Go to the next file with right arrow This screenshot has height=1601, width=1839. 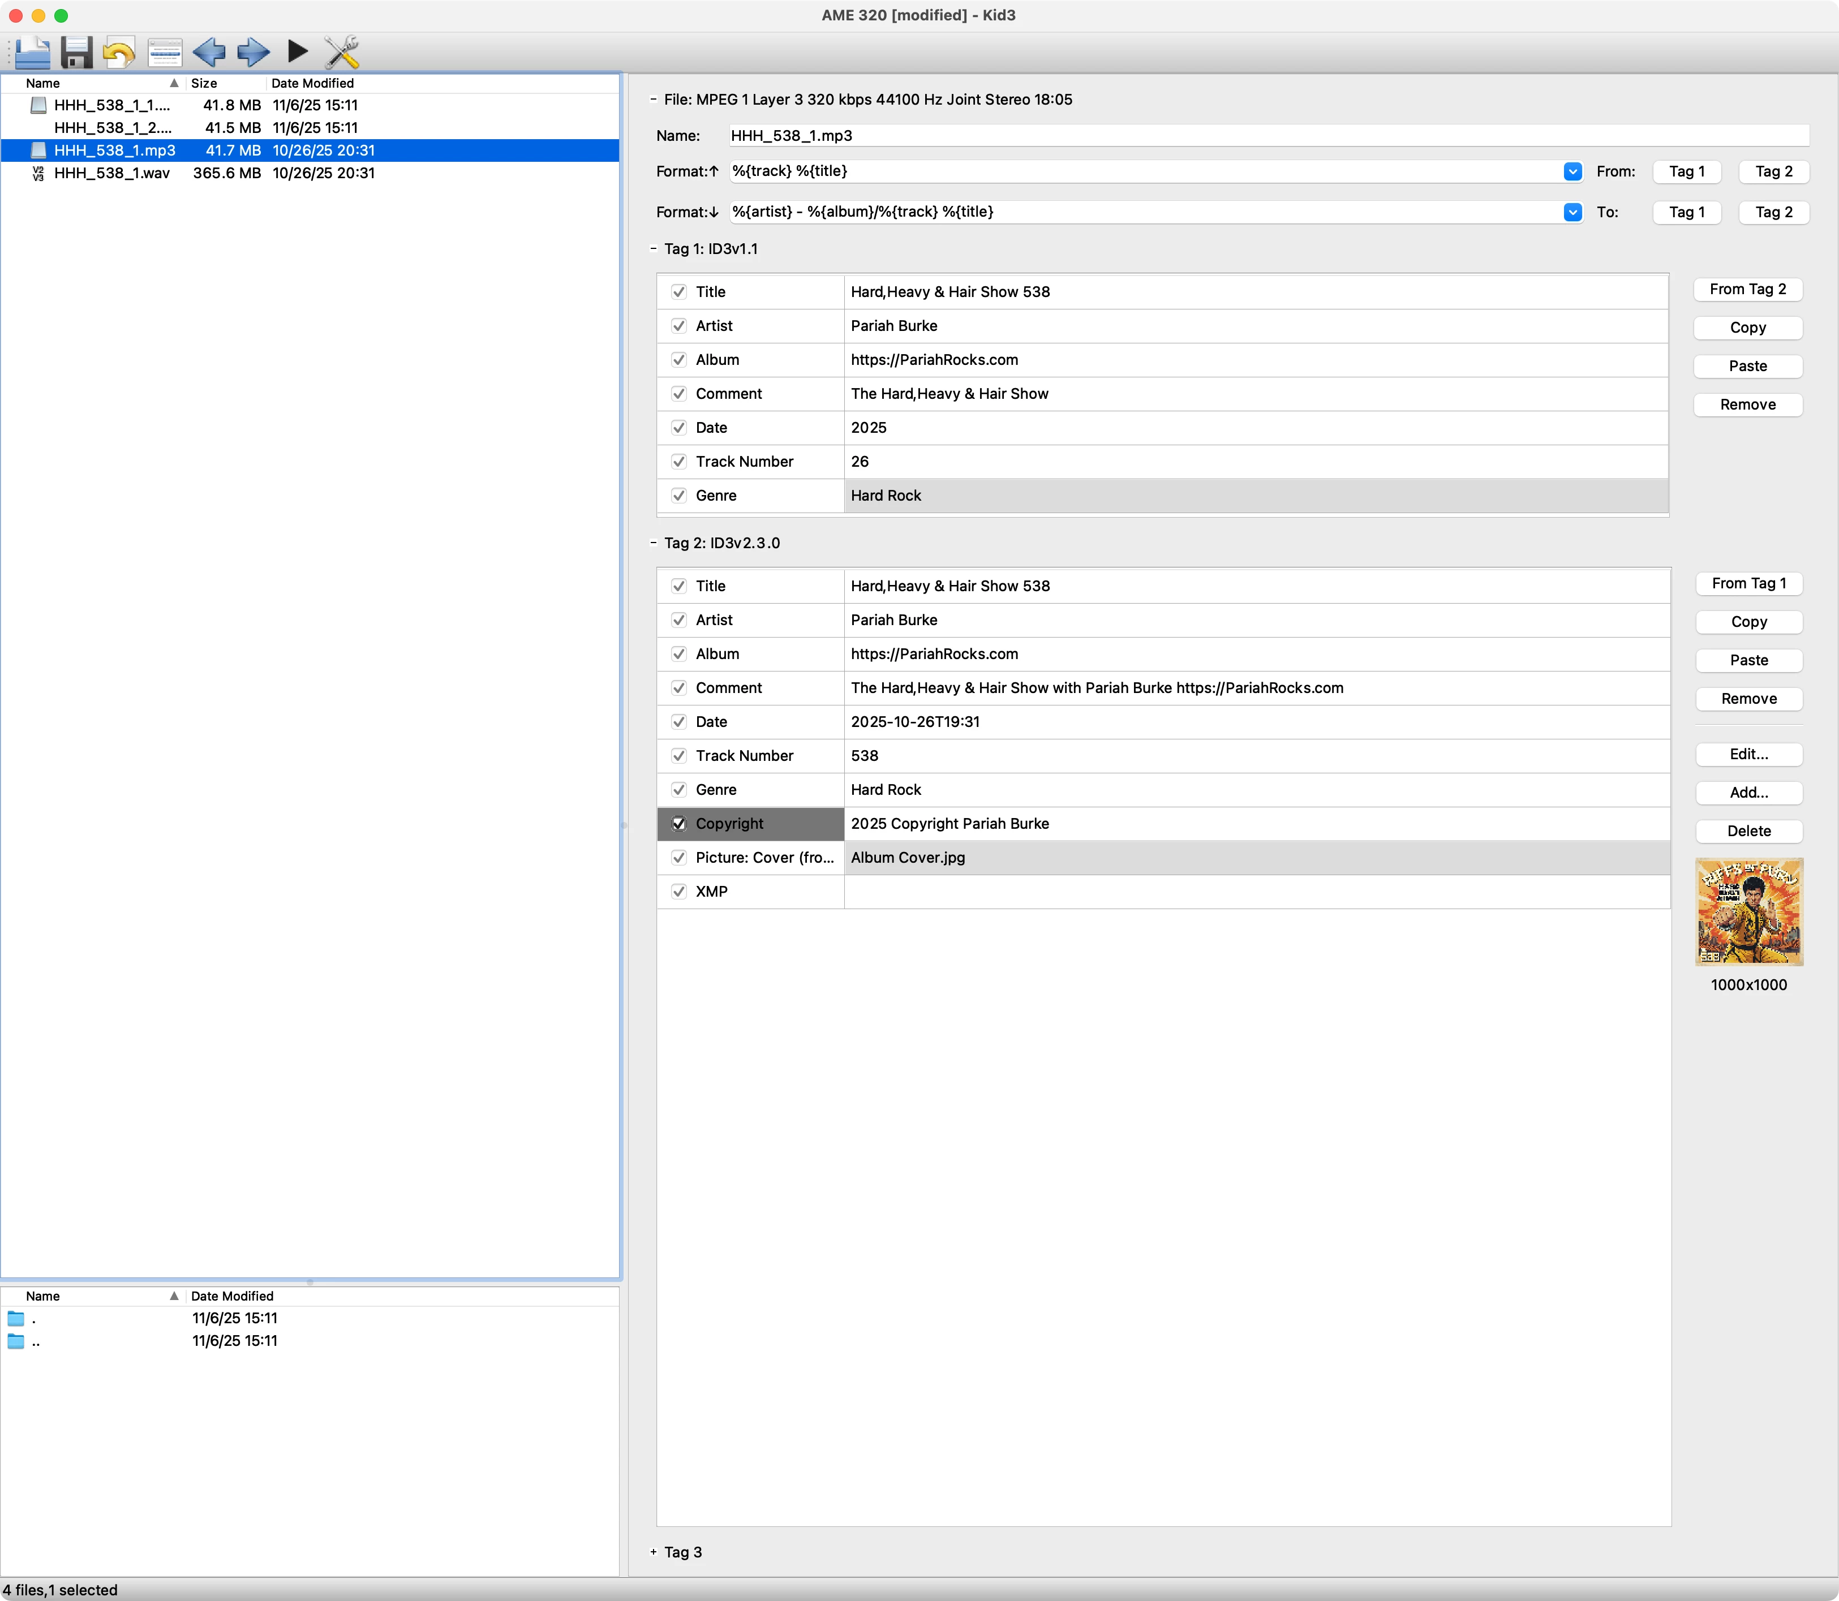(253, 52)
